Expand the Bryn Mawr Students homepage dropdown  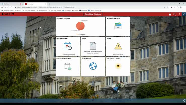pos(93,14)
